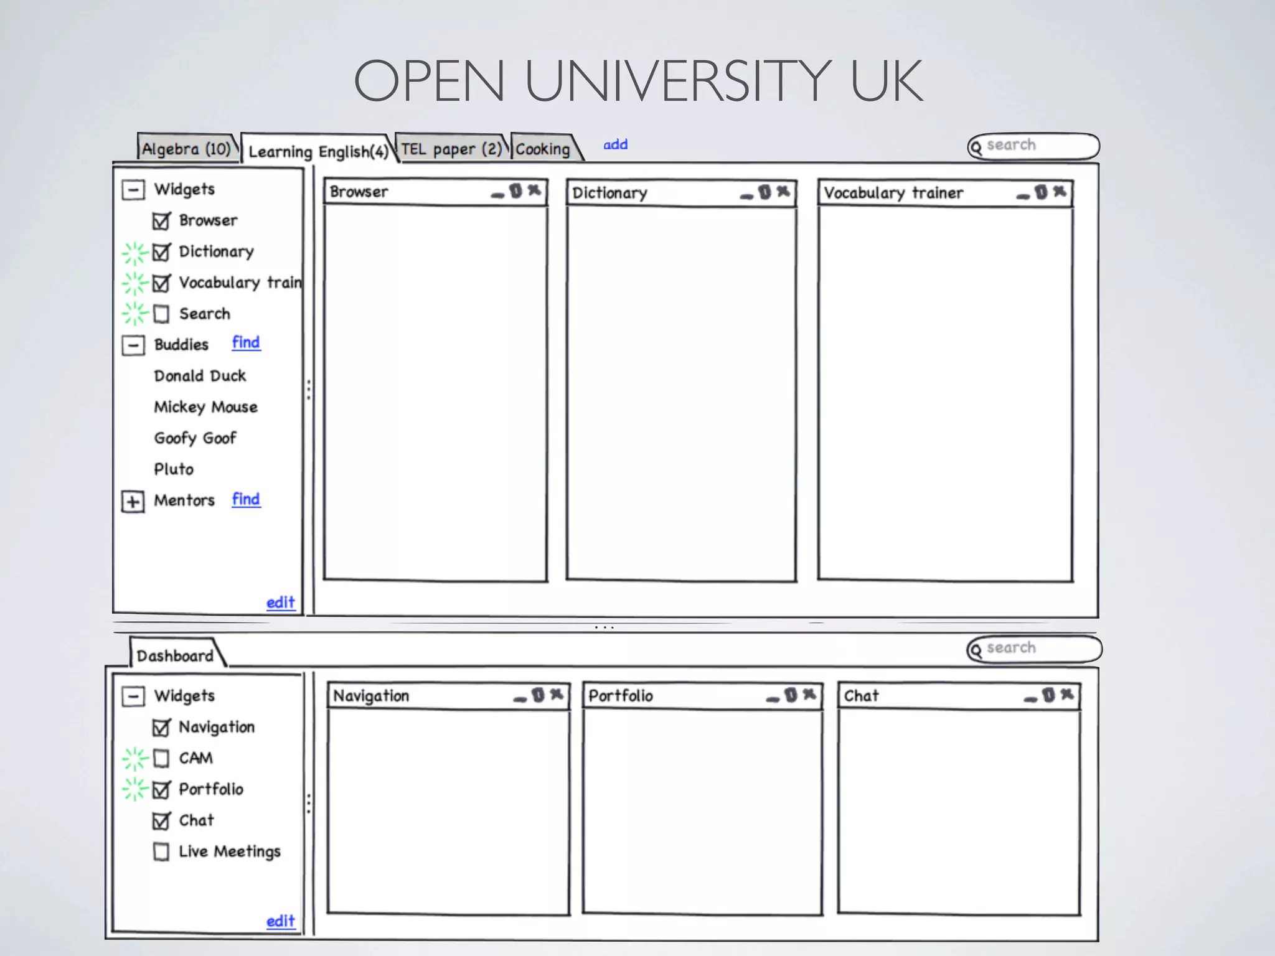Click the horizontal splitter dots between panels
The height and width of the screenshot is (956, 1275).
click(605, 627)
